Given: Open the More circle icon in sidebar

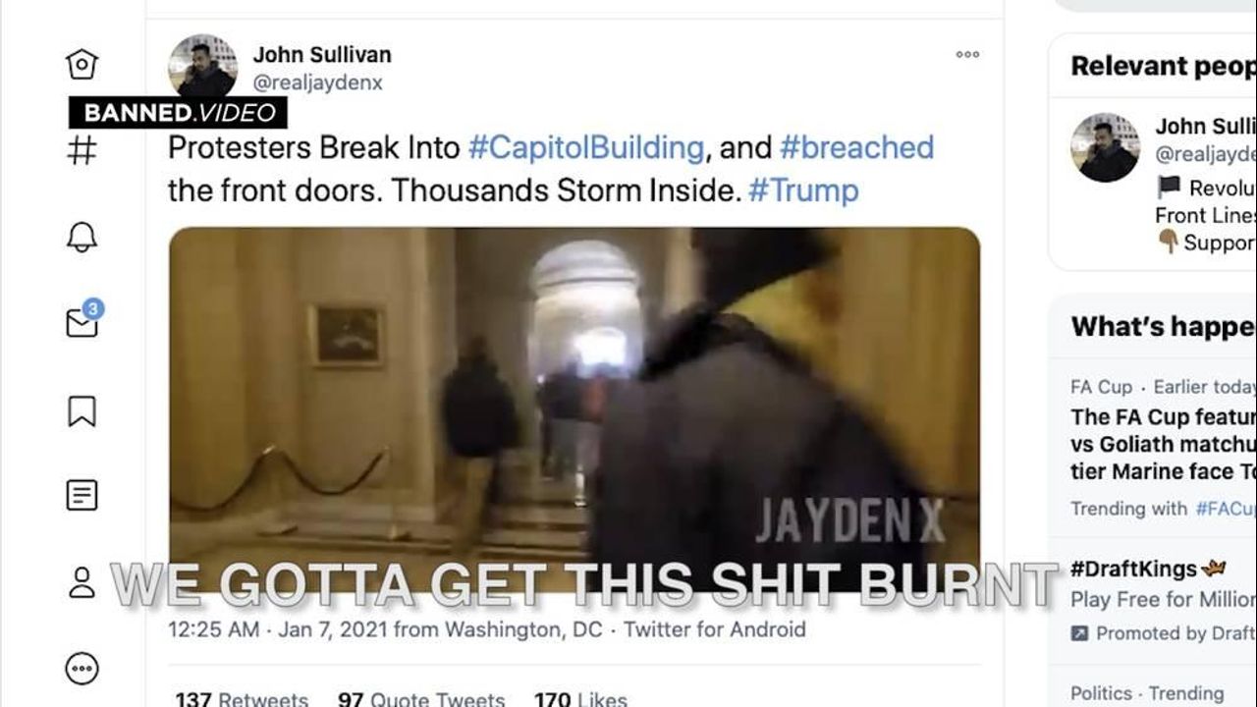Looking at the screenshot, I should pos(82,669).
